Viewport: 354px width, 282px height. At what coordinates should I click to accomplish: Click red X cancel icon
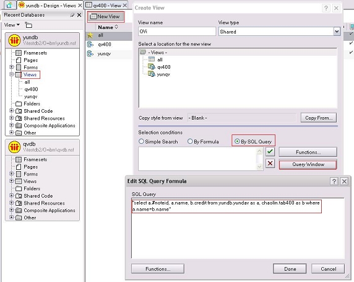(x=270, y=163)
